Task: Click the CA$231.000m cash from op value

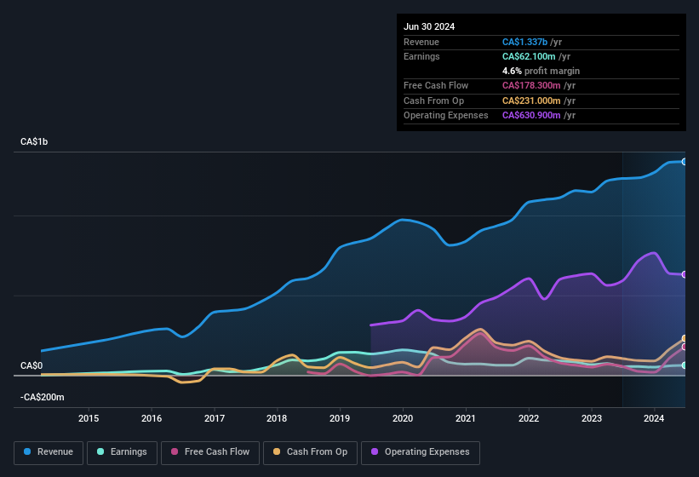Action: coord(531,101)
